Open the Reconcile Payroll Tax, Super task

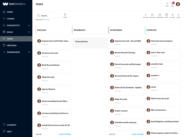coord(126,78)
